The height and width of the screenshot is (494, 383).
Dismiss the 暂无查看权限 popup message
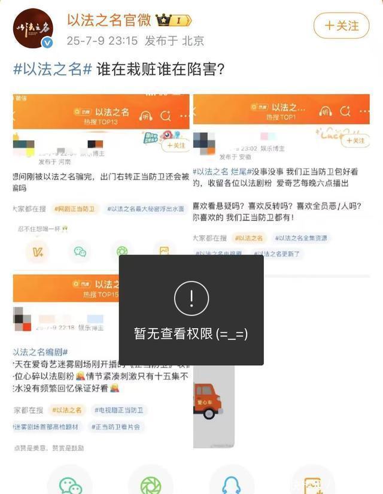191,310
